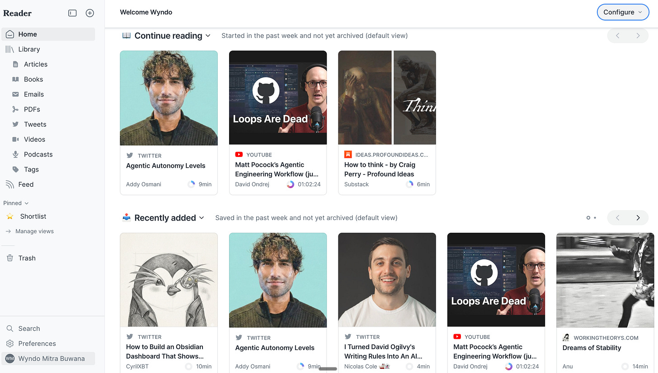Click the Substack icon on How to think card

(x=348, y=154)
